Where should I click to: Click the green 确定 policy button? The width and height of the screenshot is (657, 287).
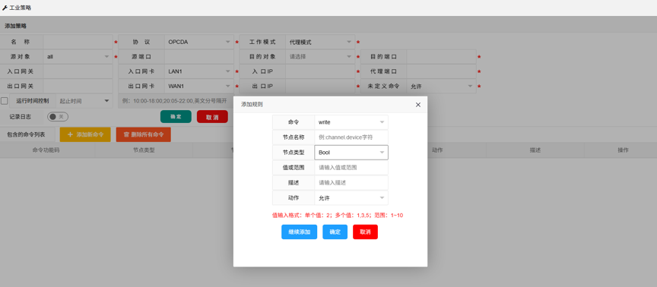click(x=176, y=117)
